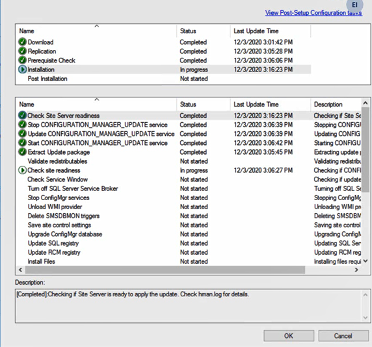Click check icon beside Update CONFIGURATION_MANAGER_UPDATE service

tap(22, 134)
